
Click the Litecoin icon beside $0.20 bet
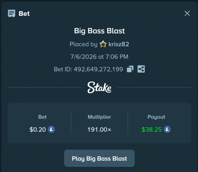click(x=51, y=129)
